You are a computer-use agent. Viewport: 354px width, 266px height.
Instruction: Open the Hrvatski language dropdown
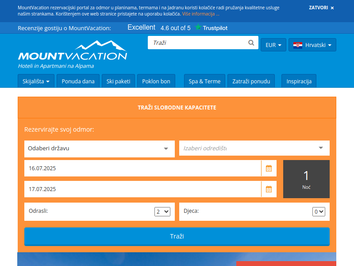coord(312,45)
